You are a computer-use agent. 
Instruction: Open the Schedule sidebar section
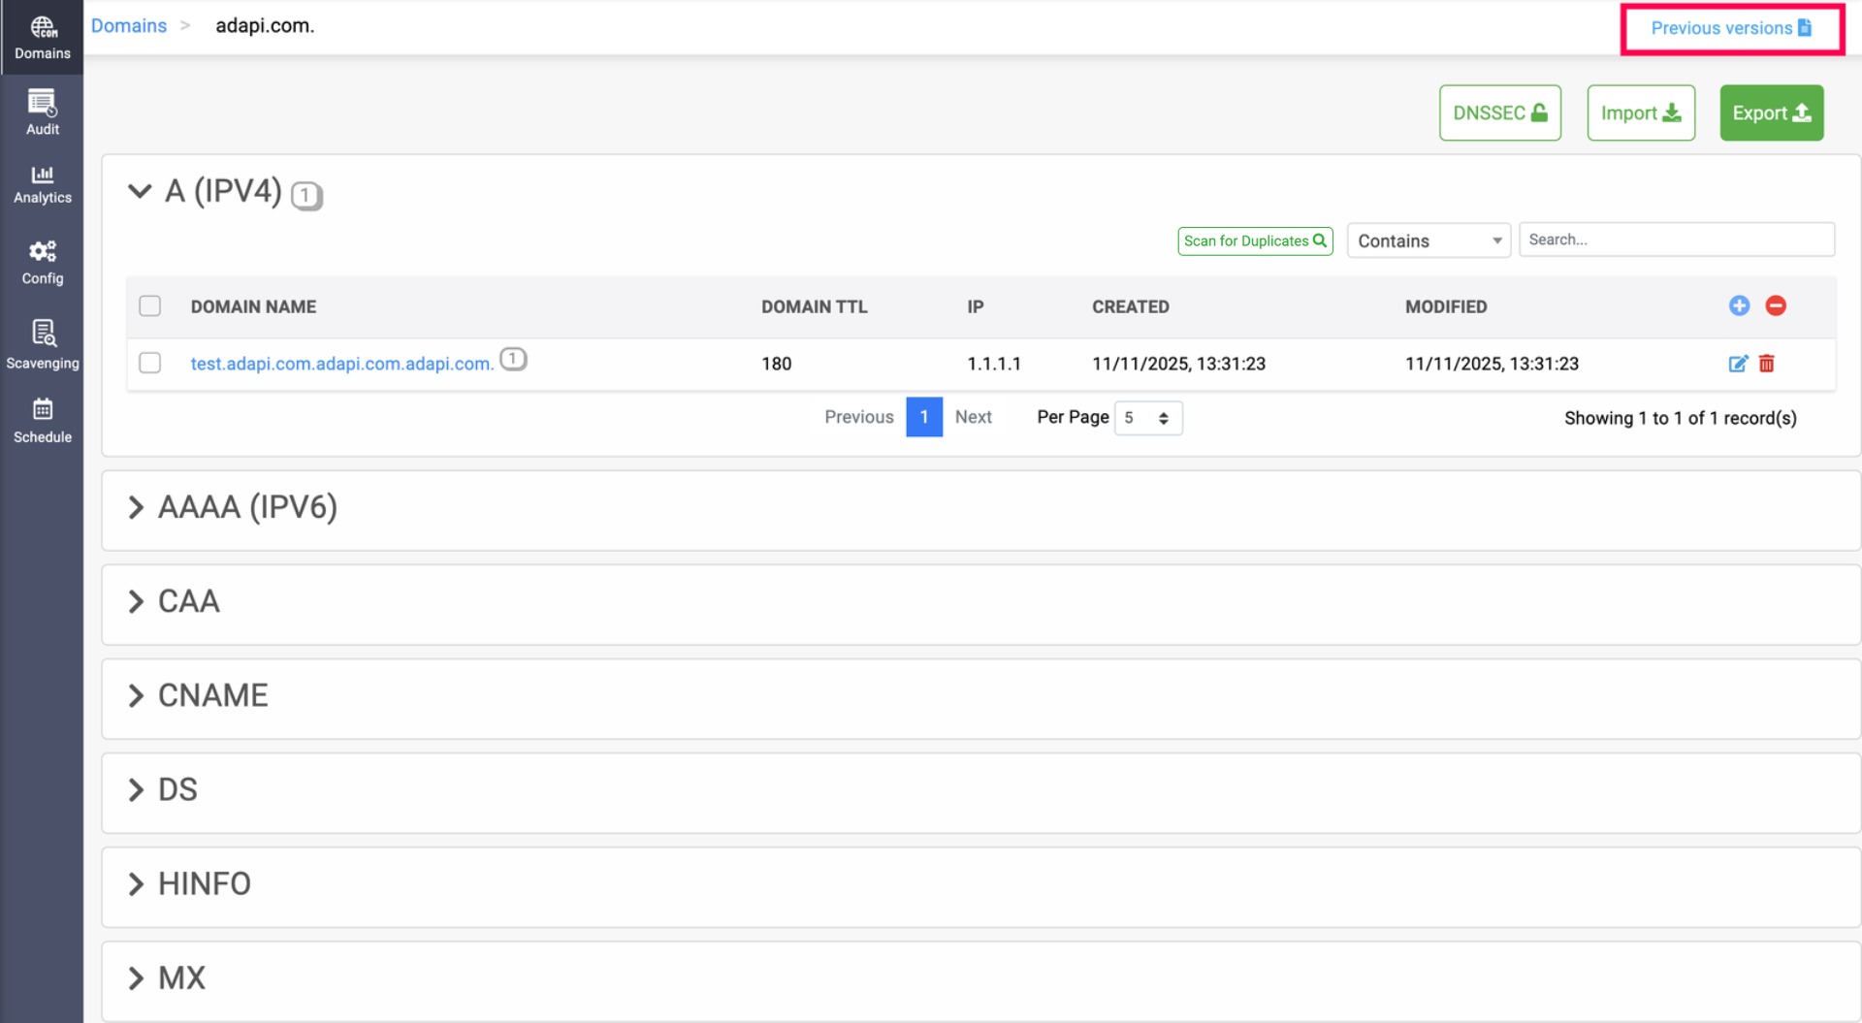click(x=42, y=421)
